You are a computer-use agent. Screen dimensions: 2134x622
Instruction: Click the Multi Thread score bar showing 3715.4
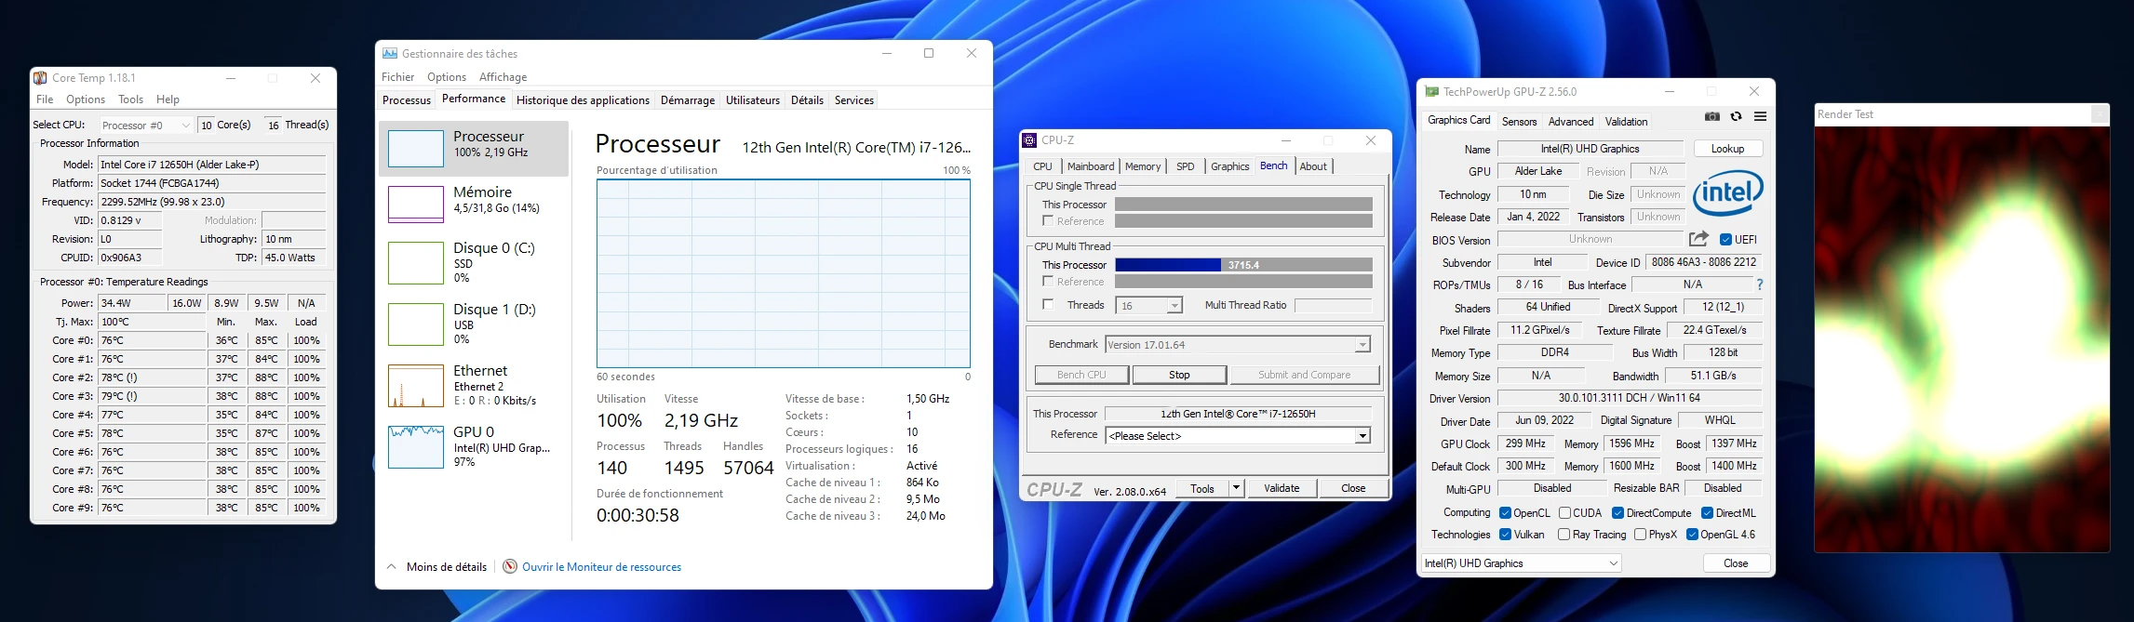click(1243, 265)
